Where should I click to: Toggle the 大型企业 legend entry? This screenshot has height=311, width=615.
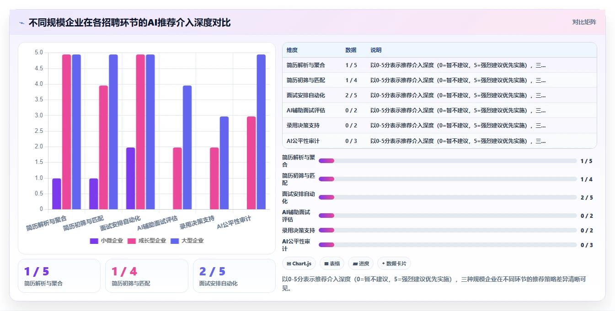click(187, 241)
